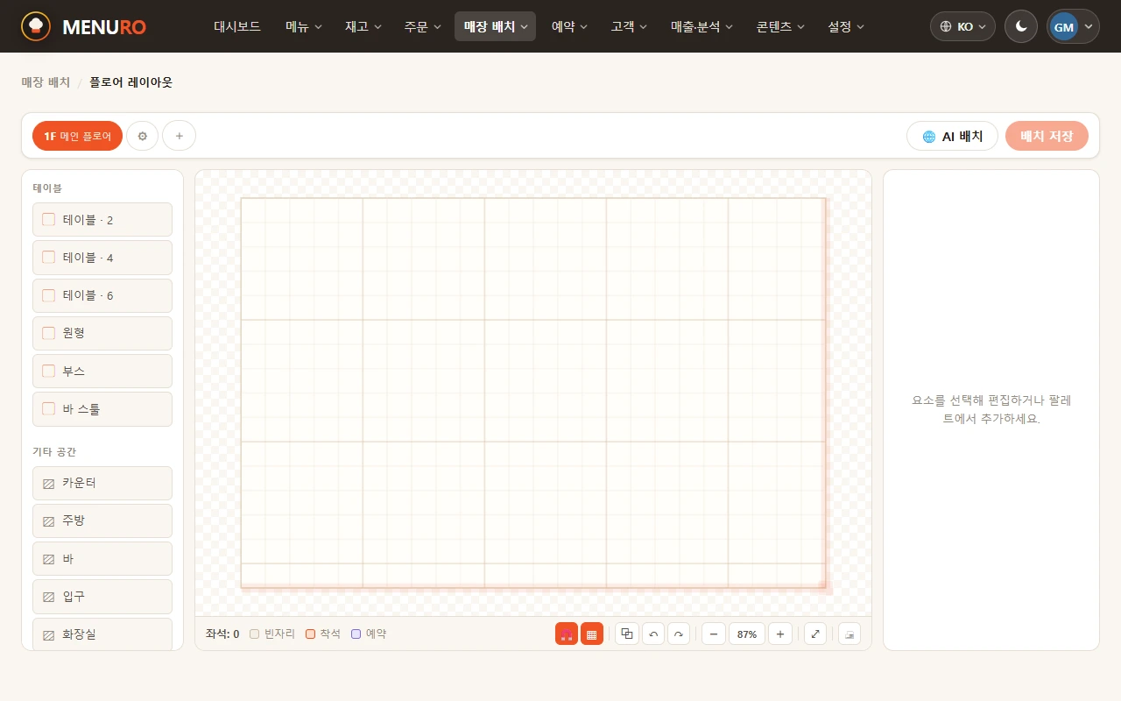Screen dimensions: 1121x701
Task: Open the 대시보드 nav item
Action: coord(237,26)
